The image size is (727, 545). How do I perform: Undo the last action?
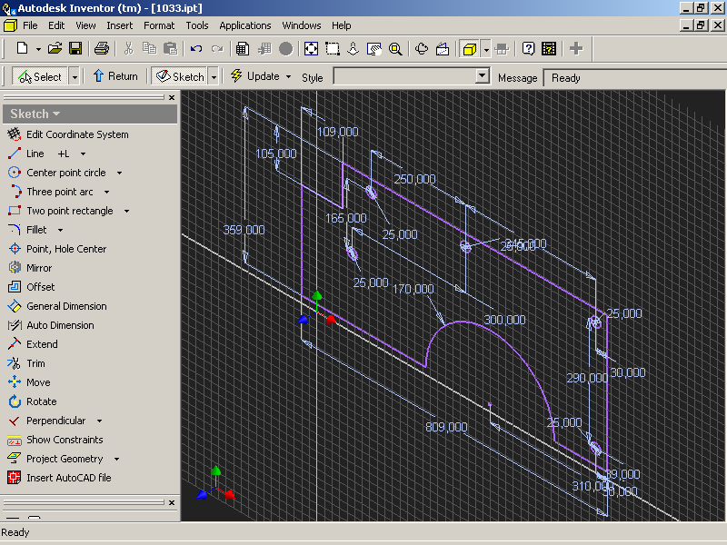(196, 48)
